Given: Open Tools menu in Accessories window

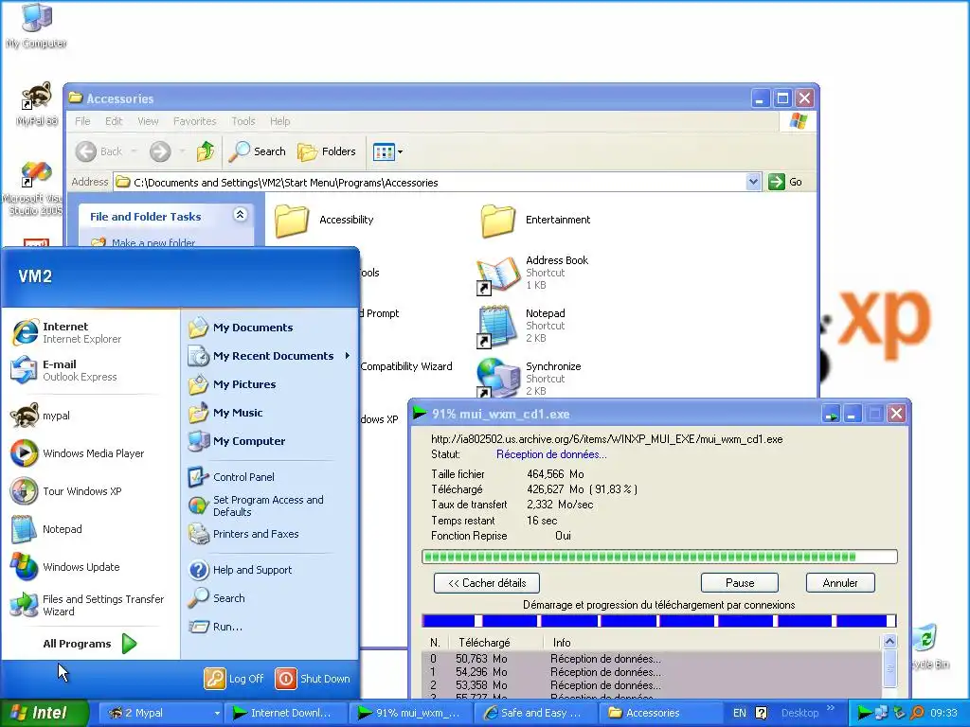Looking at the screenshot, I should [243, 121].
